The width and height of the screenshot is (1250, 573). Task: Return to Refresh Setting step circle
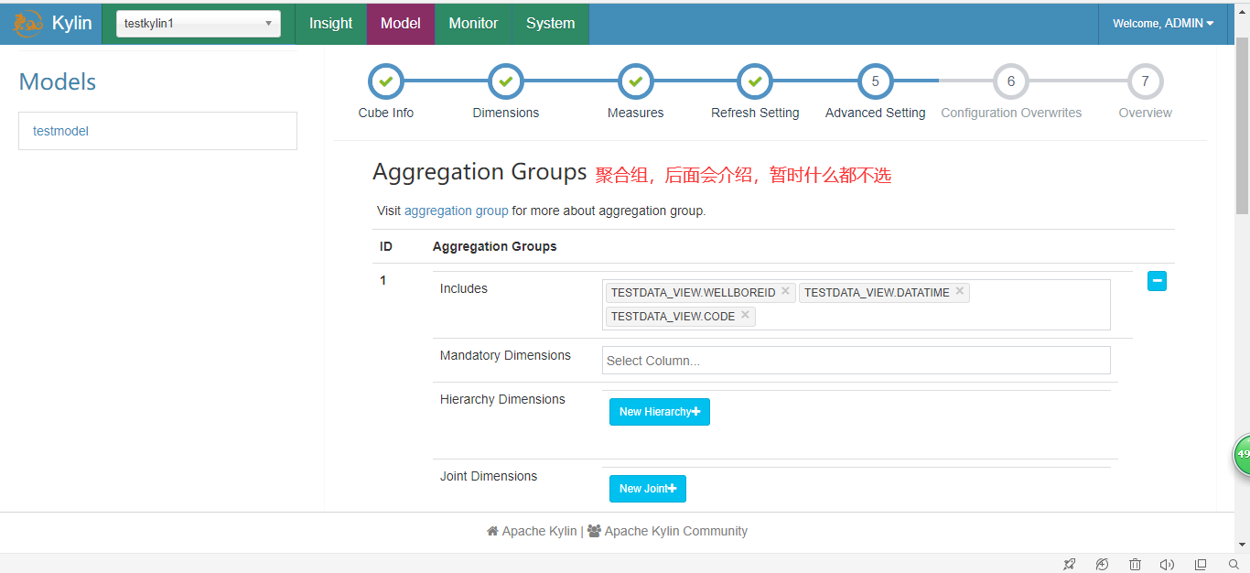coord(755,81)
